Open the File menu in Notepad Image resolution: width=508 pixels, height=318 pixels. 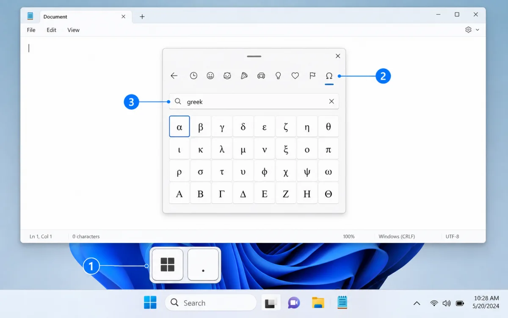(31, 30)
